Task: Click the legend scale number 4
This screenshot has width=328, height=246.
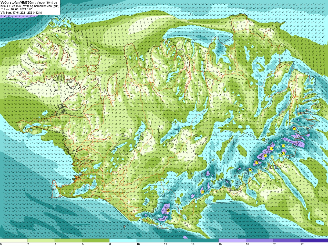Action: pos(55,244)
